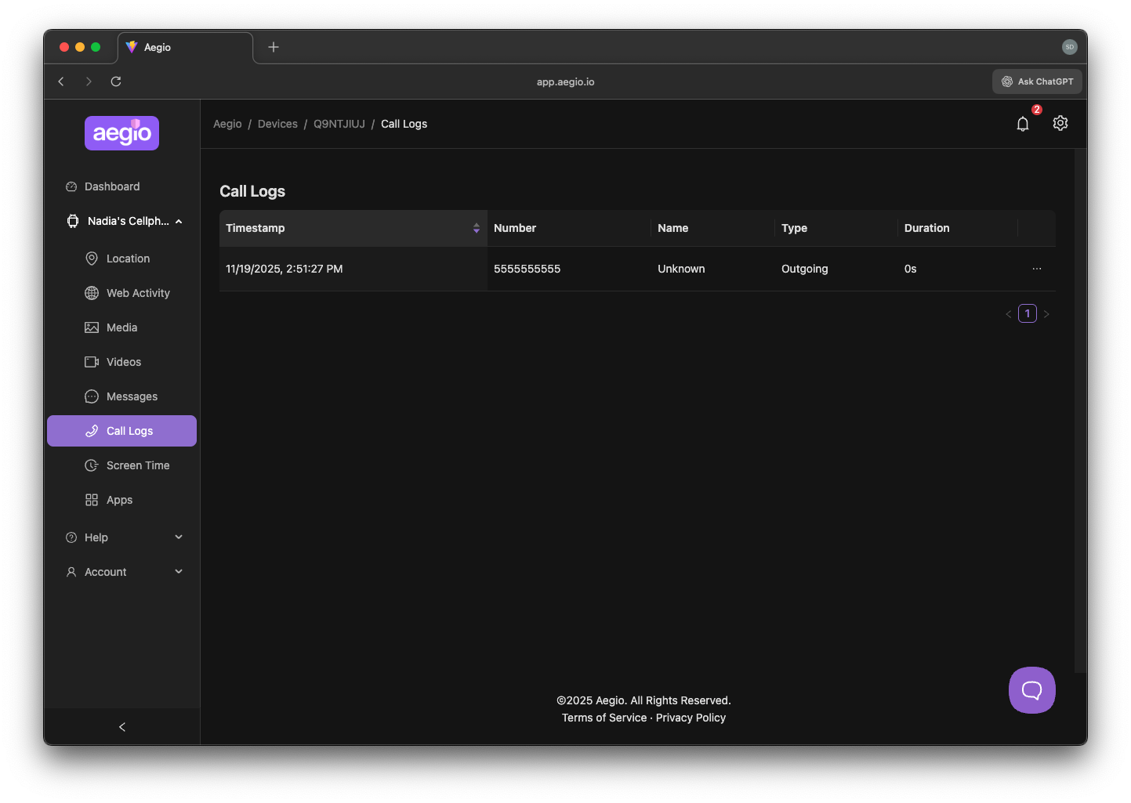Launch the chat support bubble
The image size is (1131, 803).
(x=1031, y=690)
